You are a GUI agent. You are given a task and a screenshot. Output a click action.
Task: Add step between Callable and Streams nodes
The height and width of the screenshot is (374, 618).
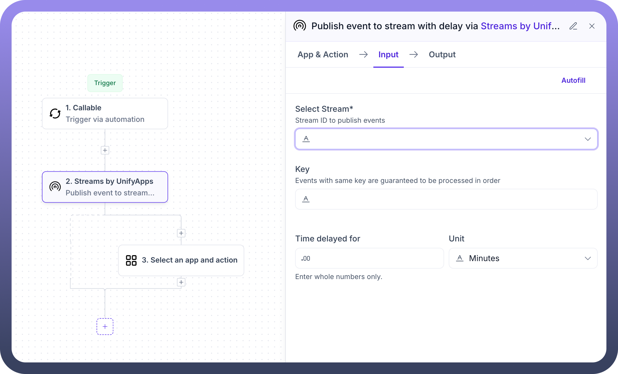tap(105, 150)
